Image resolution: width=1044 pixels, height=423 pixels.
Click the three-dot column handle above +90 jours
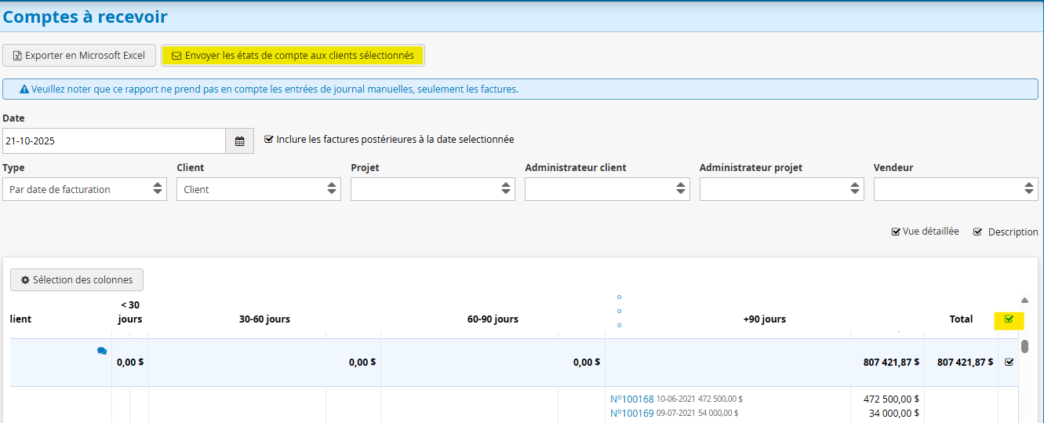point(620,312)
